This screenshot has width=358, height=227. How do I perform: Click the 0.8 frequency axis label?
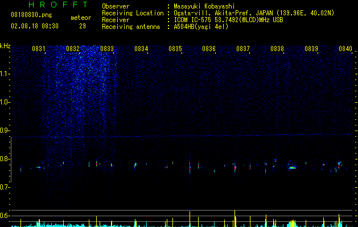pyautogui.click(x=5, y=159)
